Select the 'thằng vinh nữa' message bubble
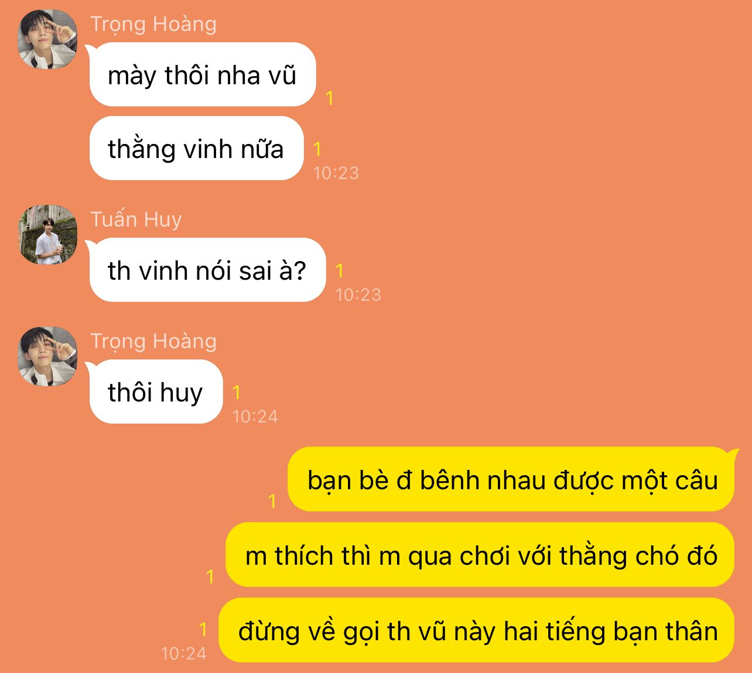 [196, 148]
